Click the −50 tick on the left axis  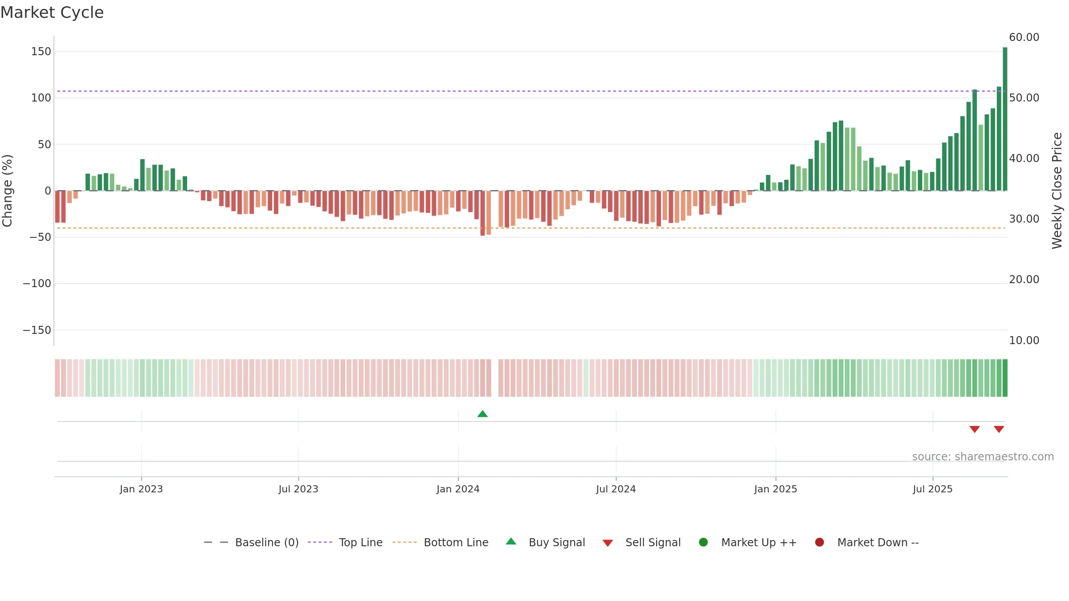pyautogui.click(x=40, y=237)
